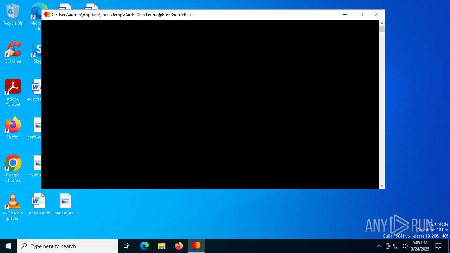Screen dimensions: 450x253
Task: Click console scrollbar down arrow
Action: (x=382, y=186)
